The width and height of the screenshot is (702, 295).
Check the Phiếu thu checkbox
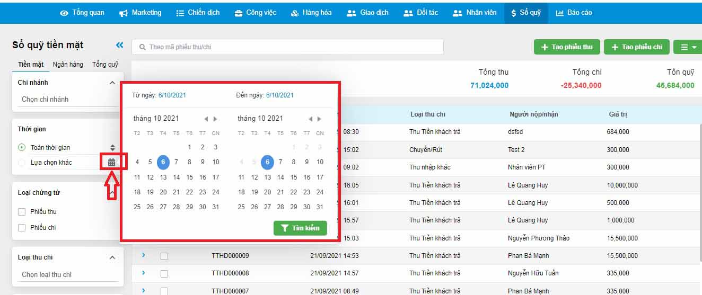[22, 212]
